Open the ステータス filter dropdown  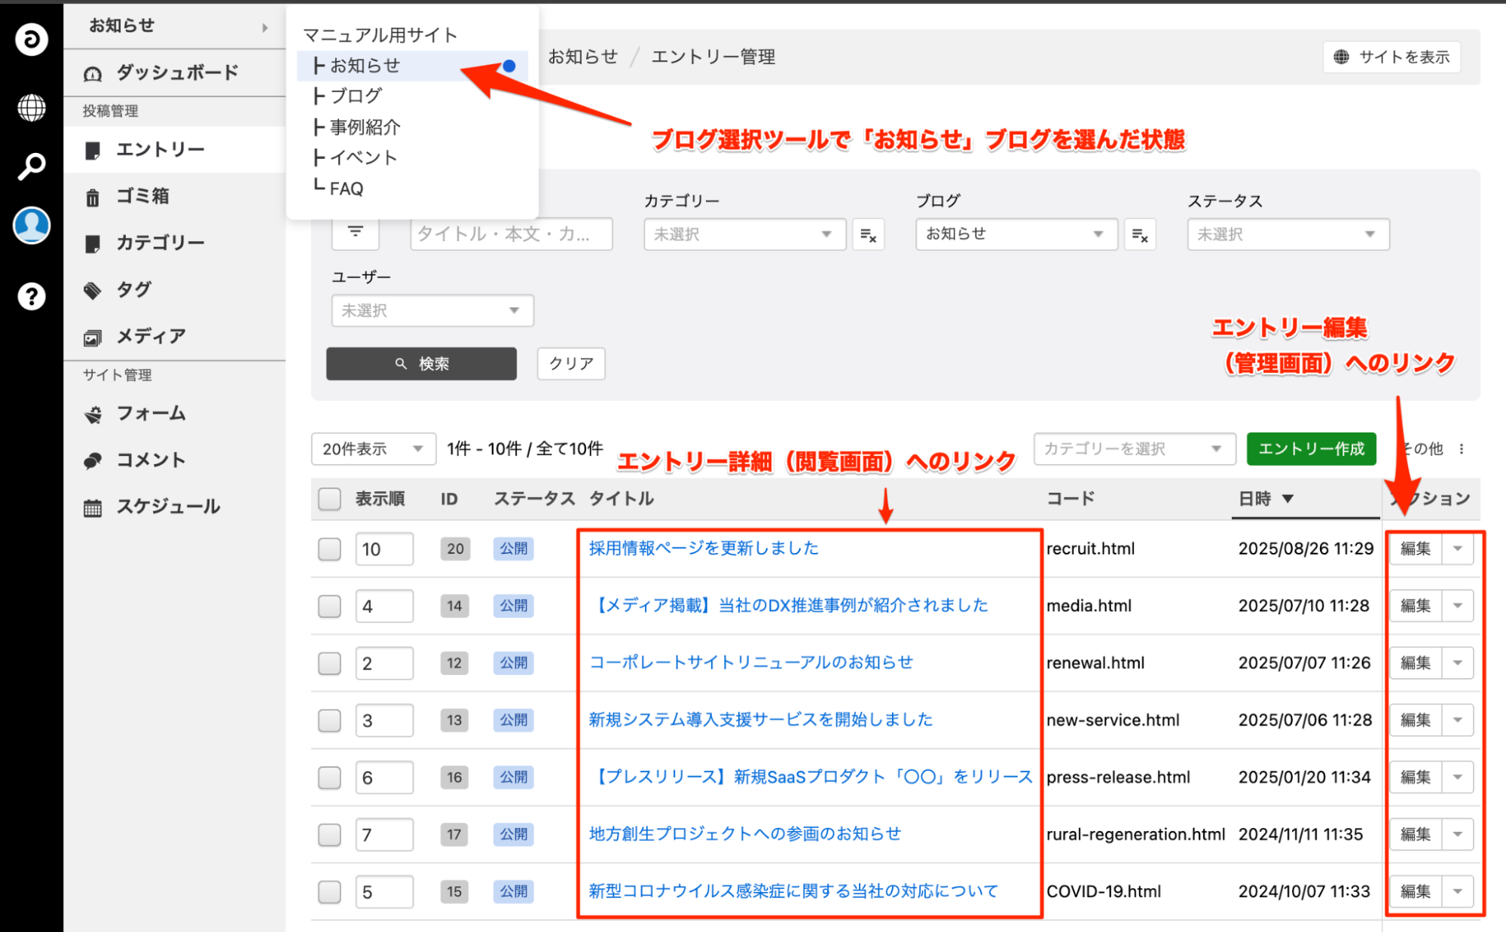[x=1287, y=235]
